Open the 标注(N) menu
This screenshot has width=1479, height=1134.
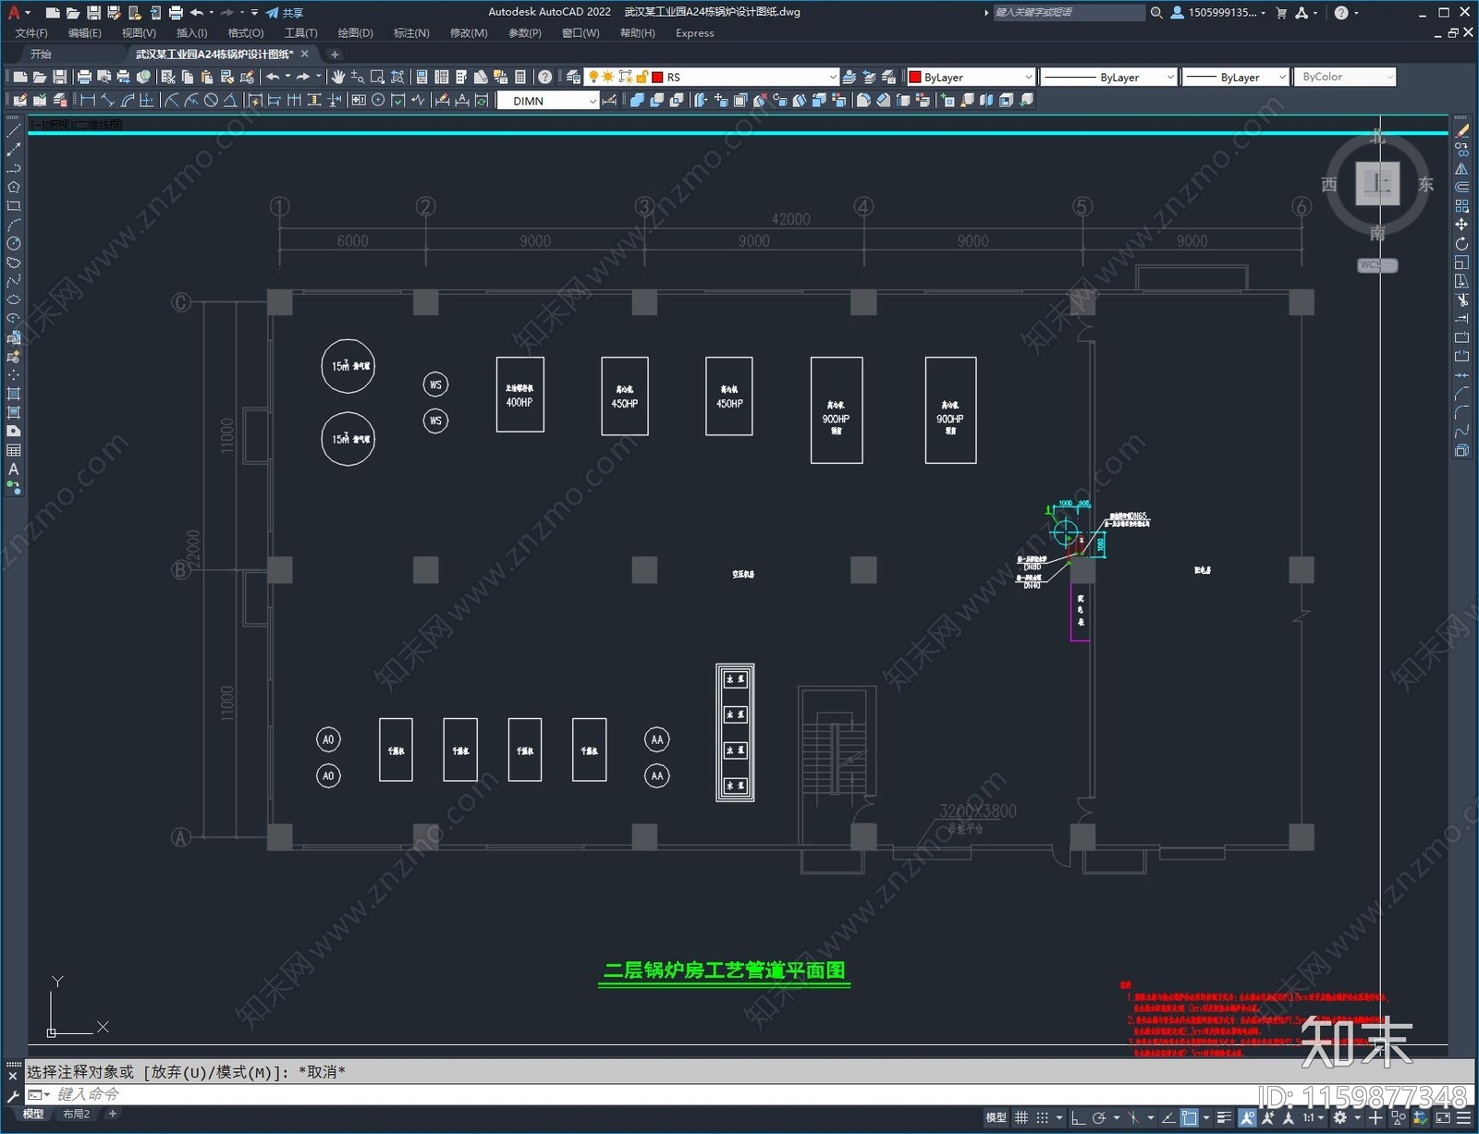click(x=411, y=33)
